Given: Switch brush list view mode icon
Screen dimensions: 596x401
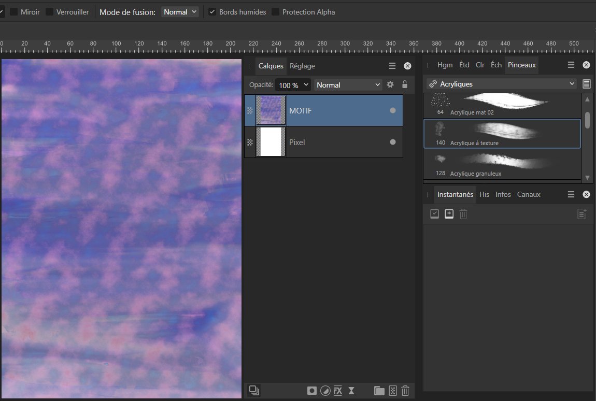Looking at the screenshot, I should [x=587, y=84].
